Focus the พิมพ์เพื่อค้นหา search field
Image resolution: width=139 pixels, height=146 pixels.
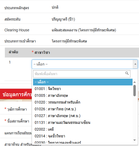82,74
